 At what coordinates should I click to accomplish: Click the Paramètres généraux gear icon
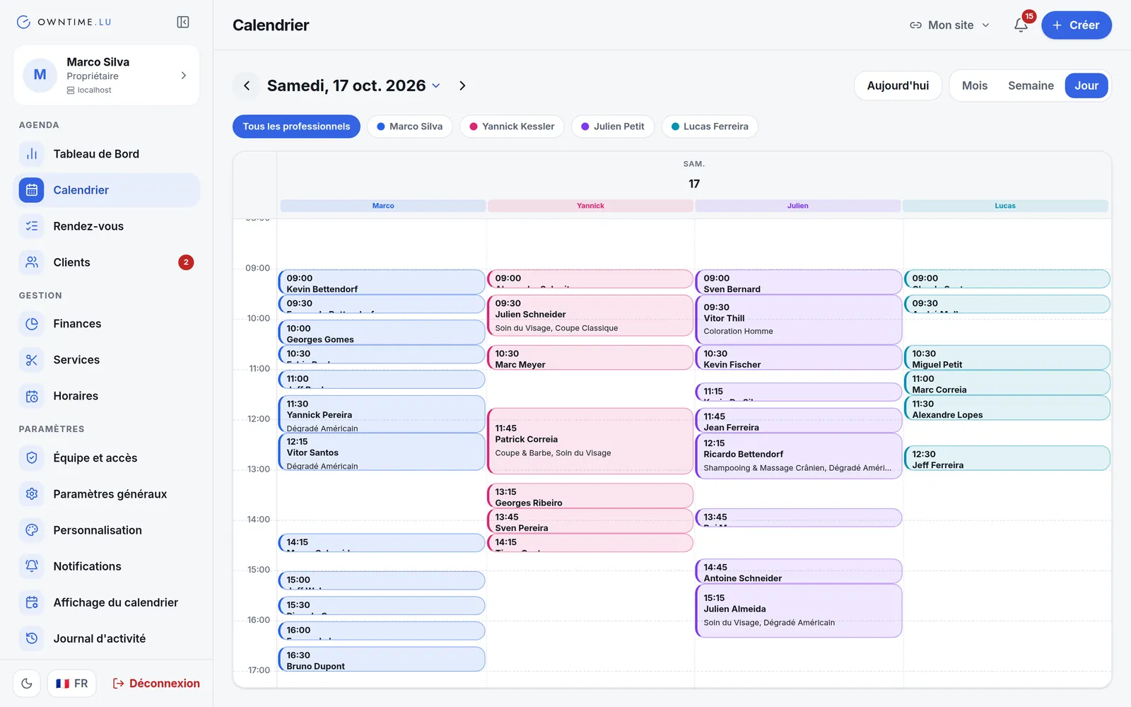pyautogui.click(x=32, y=494)
